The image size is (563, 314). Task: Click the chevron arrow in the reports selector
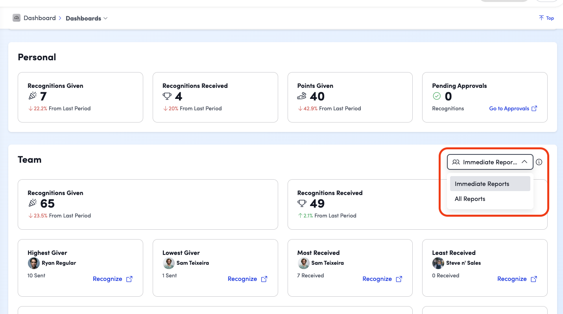[524, 162]
